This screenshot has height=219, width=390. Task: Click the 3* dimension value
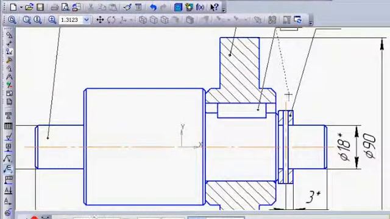coord(313,196)
